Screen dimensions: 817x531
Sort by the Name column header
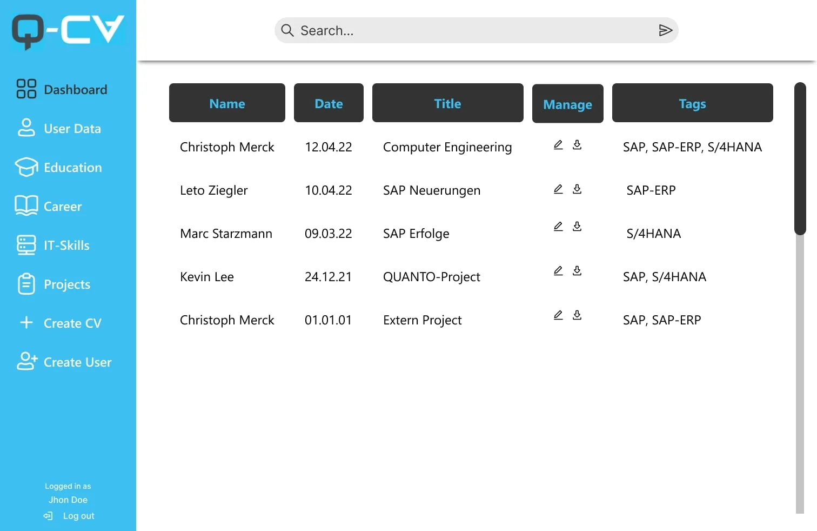point(227,103)
